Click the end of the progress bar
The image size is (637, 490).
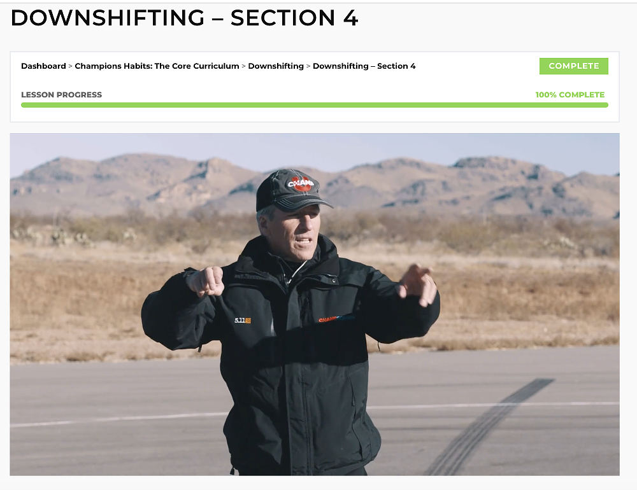605,104
